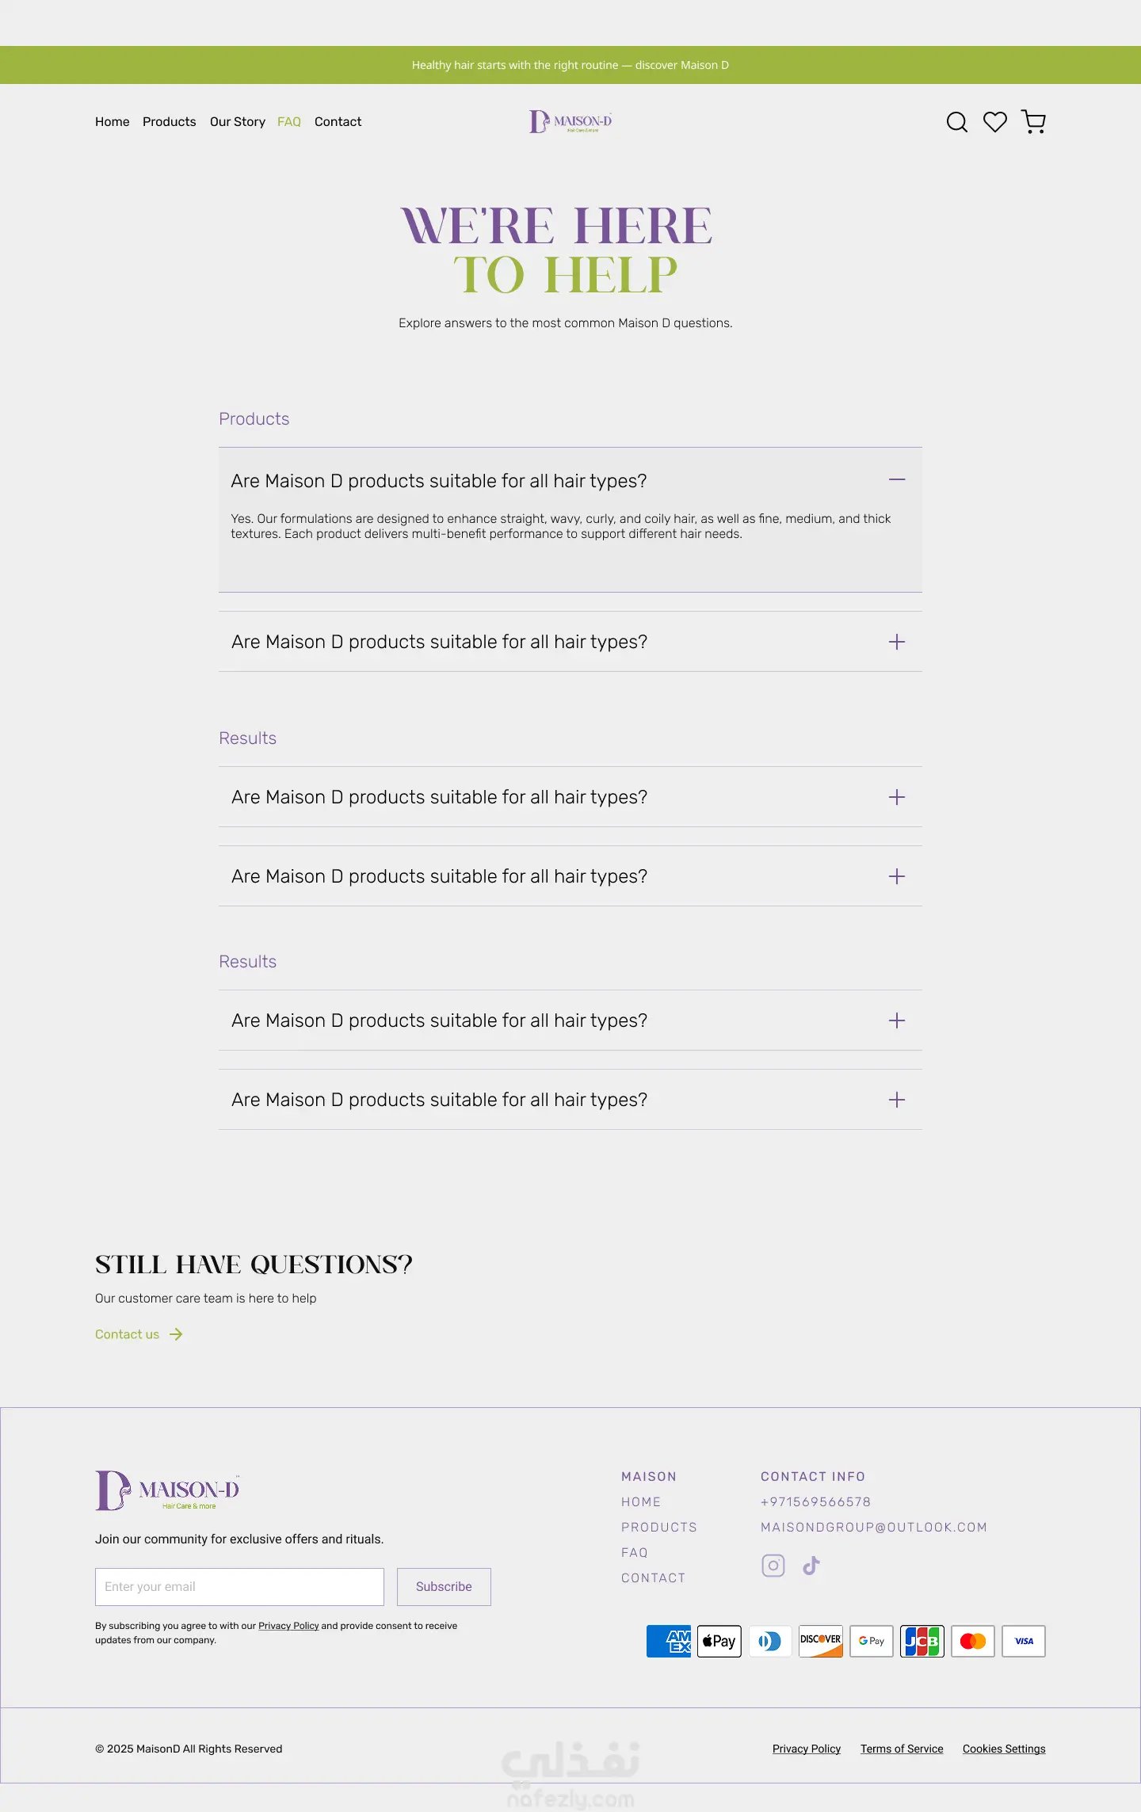This screenshot has height=1812, width=1141.
Task: Expand second question under Products section
Action: 570,642
